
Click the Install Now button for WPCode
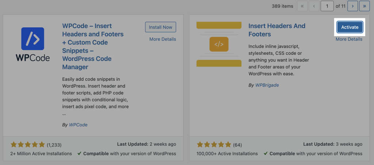click(161, 27)
